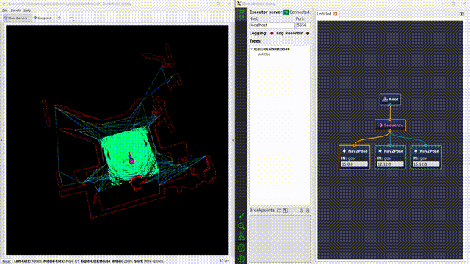Select the Untitled tree in Trees list
Viewport: 470px width, 264px height.
[264, 54]
